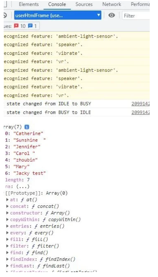
Task: Open the Network tab
Action: [x=112, y=4]
